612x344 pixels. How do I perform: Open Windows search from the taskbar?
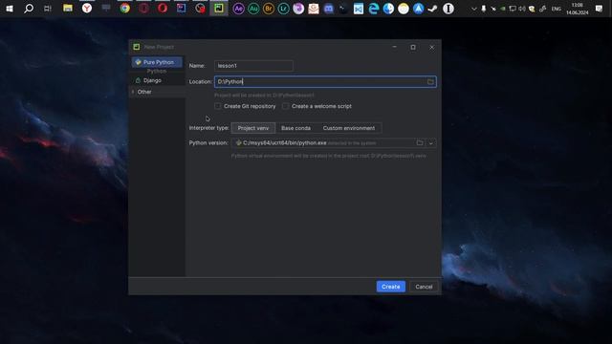(29, 9)
